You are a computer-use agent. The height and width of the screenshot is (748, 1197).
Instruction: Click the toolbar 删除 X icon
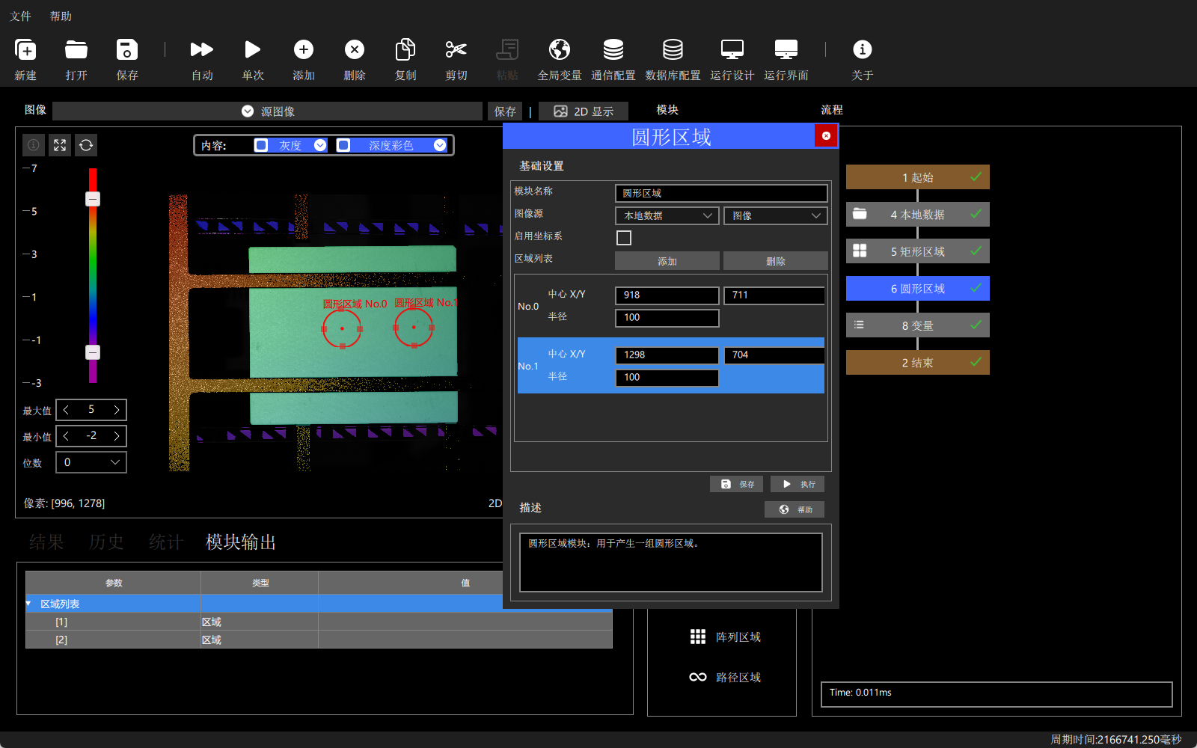[x=355, y=50]
